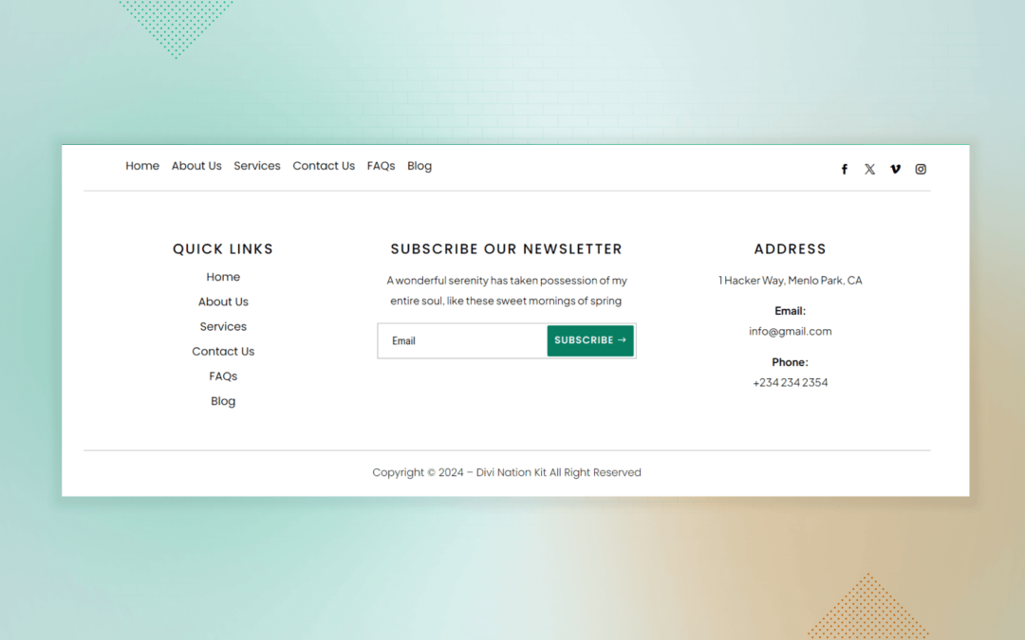The height and width of the screenshot is (640, 1025).
Task: Open the X (Twitter) social icon
Action: point(869,169)
